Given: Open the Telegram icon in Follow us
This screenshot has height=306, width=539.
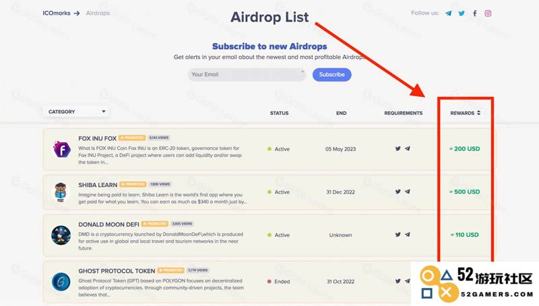Looking at the screenshot, I should point(448,13).
